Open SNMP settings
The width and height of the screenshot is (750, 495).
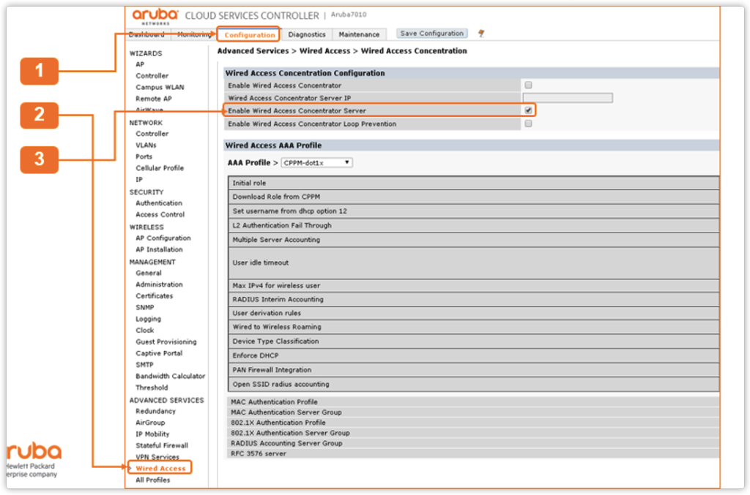pos(144,307)
